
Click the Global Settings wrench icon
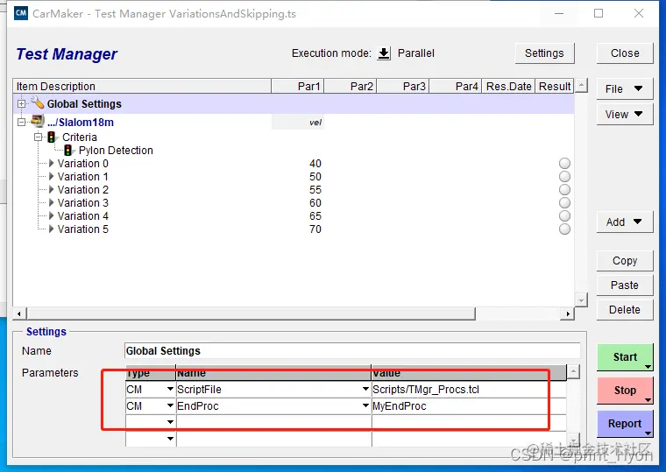pyautogui.click(x=38, y=102)
